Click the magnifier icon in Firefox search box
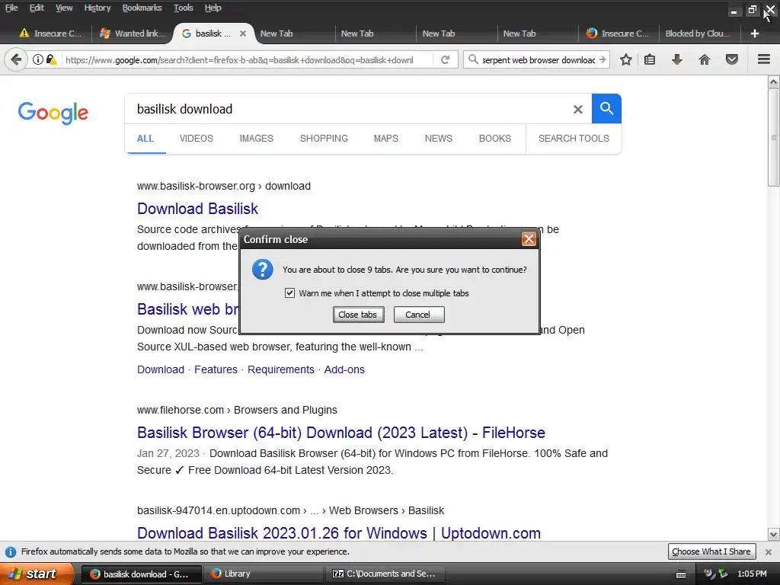Viewport: 780px width, 585px height. point(473,59)
